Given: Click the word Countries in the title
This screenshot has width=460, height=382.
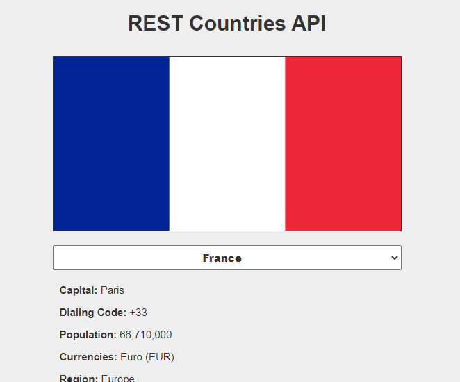Looking at the screenshot, I should [x=238, y=23].
